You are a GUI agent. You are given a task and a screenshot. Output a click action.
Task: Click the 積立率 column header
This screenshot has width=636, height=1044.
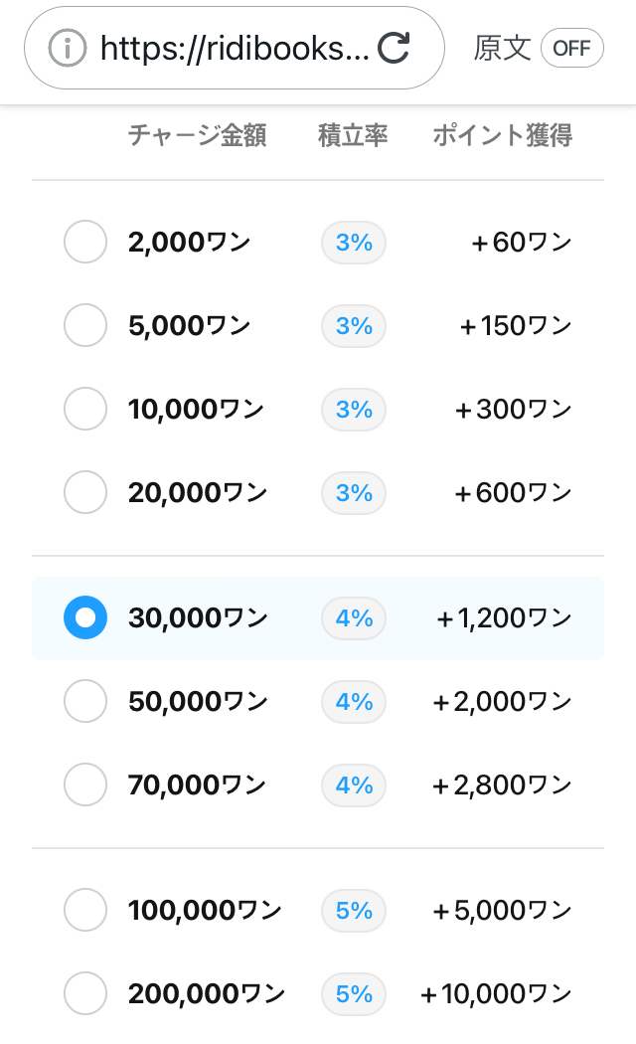tap(353, 135)
